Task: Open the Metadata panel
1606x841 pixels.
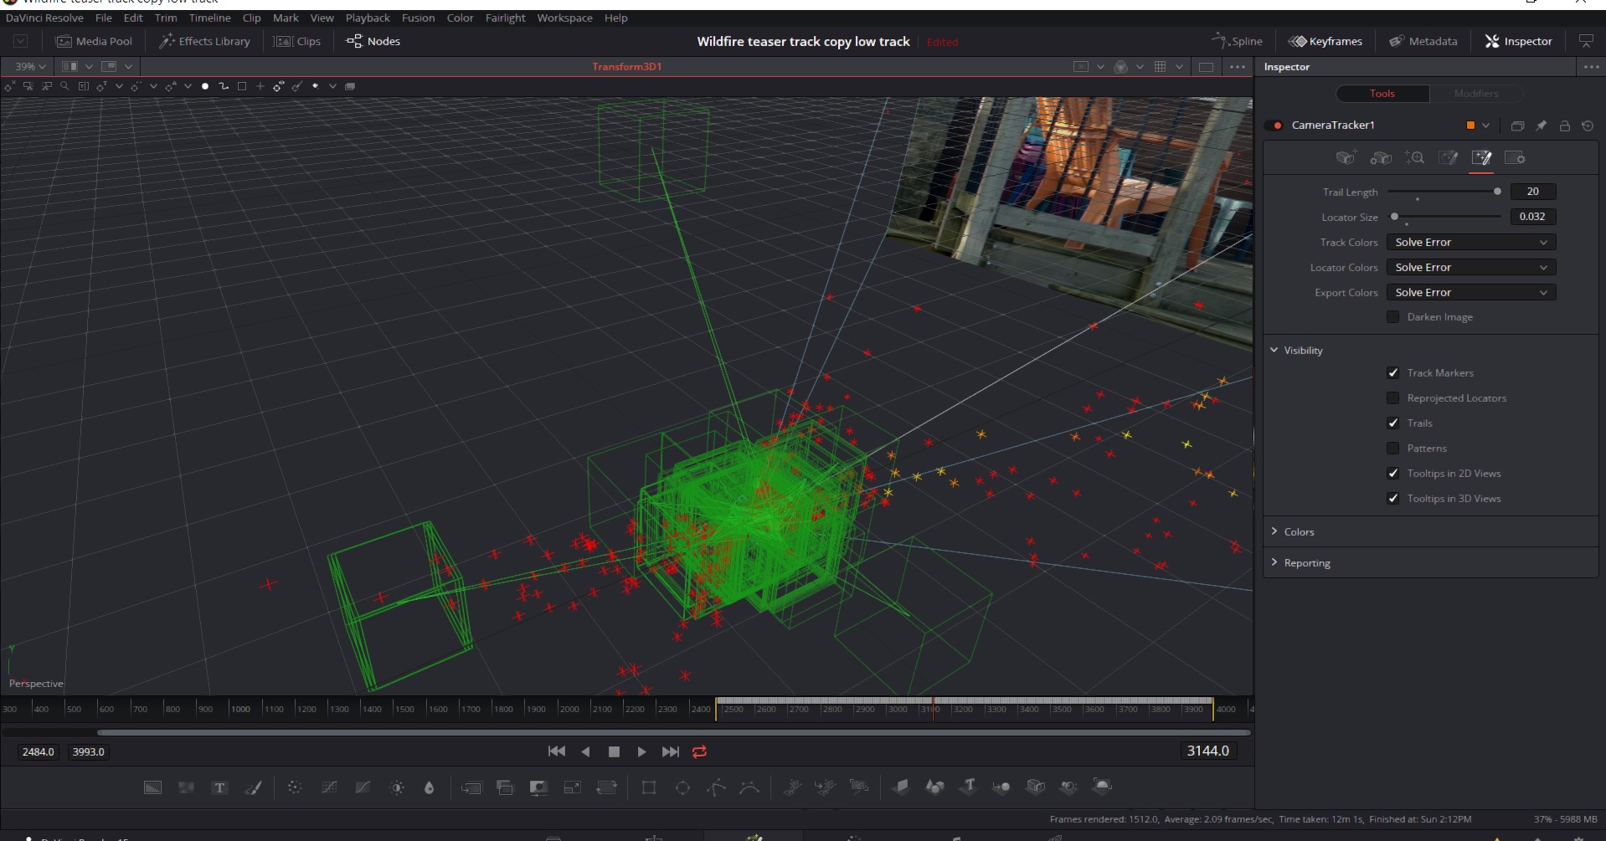Action: point(1423,41)
